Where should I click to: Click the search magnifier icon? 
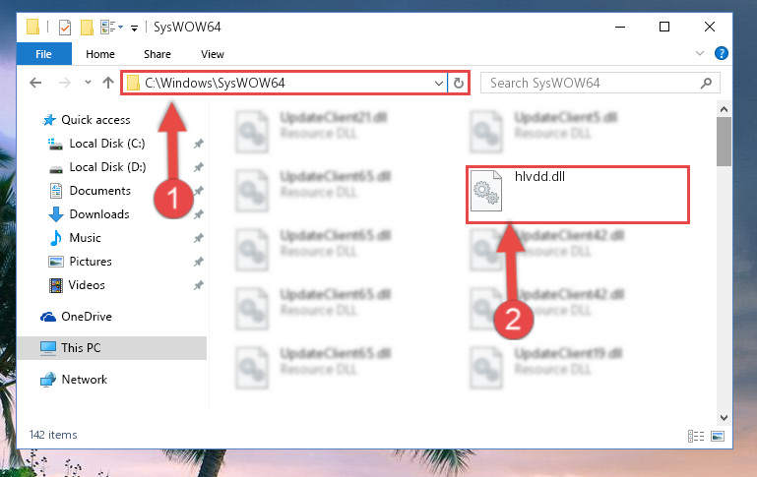pos(706,83)
